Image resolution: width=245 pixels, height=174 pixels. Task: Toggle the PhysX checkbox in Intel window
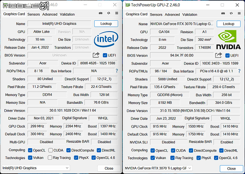pos(76,158)
